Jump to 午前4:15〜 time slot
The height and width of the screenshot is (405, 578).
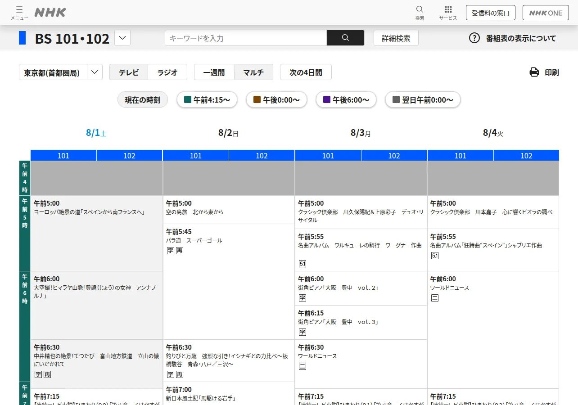pyautogui.click(x=207, y=100)
